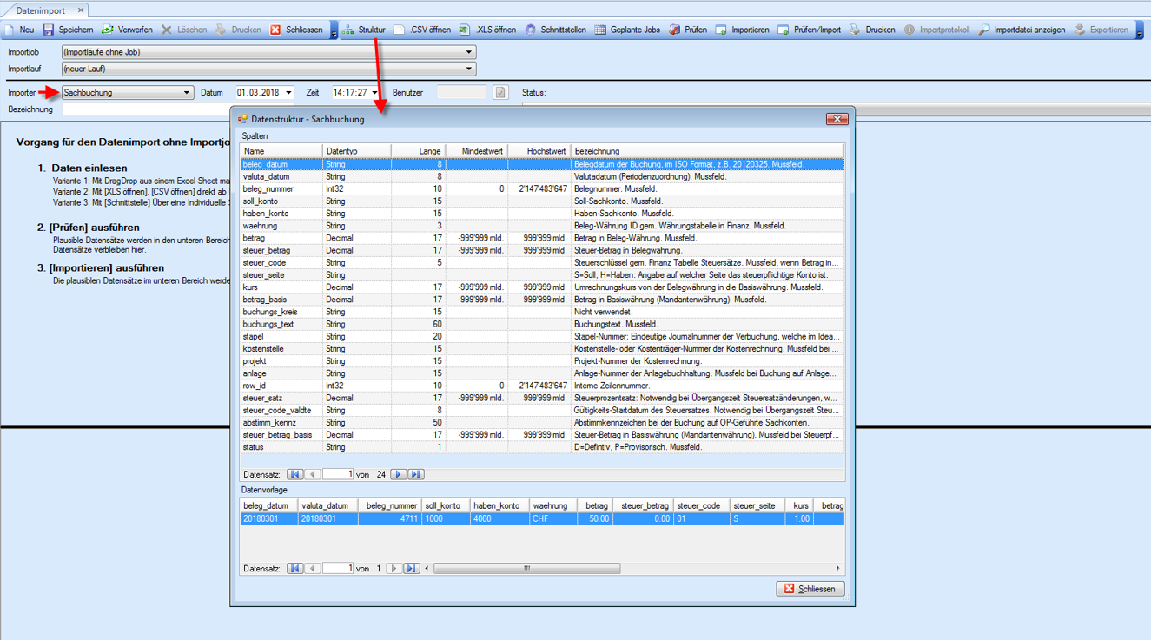Click the Schnittstellen toolbar icon
Viewport: 1151px width, 640px height.
point(531,30)
